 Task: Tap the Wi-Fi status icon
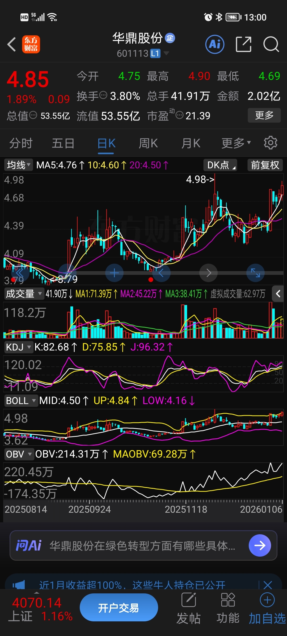(x=52, y=17)
